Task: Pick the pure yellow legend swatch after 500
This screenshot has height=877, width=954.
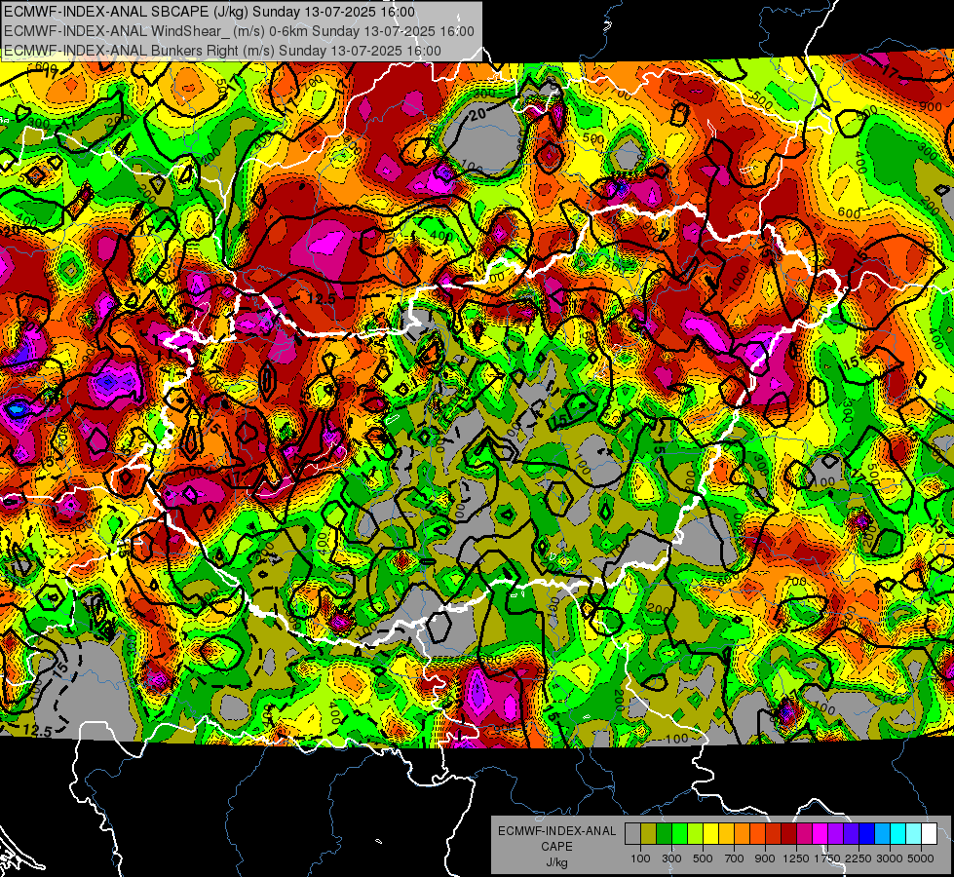Action: [710, 833]
